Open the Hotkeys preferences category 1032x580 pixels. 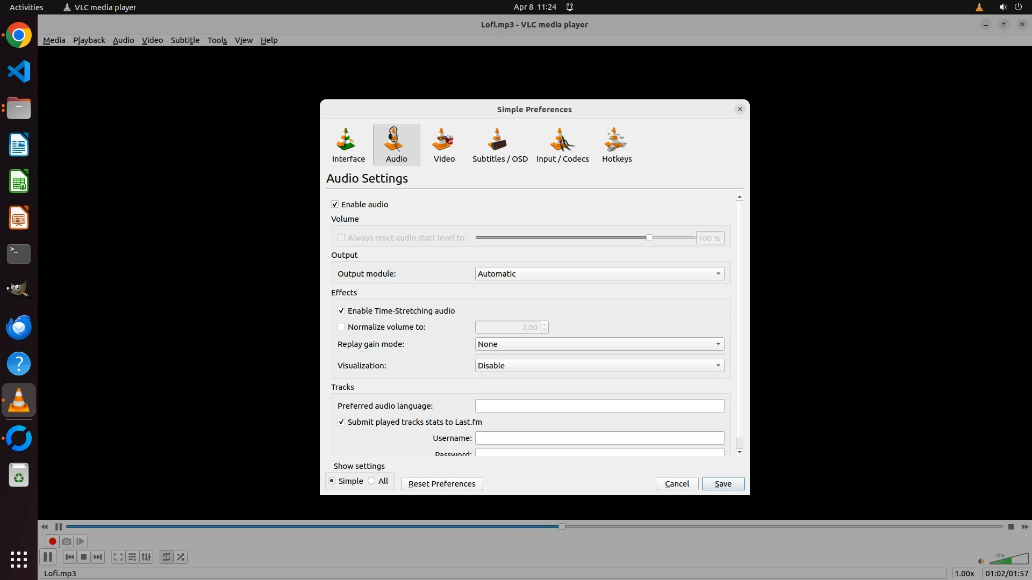tap(617, 145)
